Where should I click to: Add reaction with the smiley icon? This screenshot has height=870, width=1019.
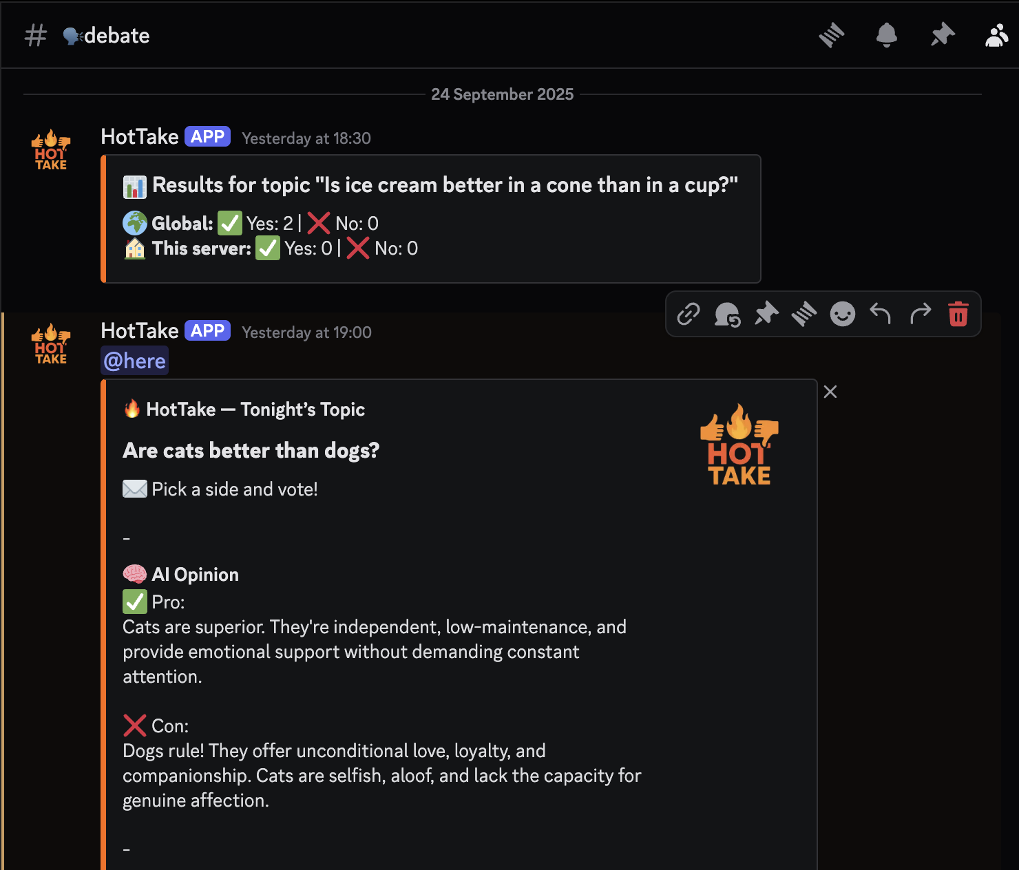click(x=842, y=314)
